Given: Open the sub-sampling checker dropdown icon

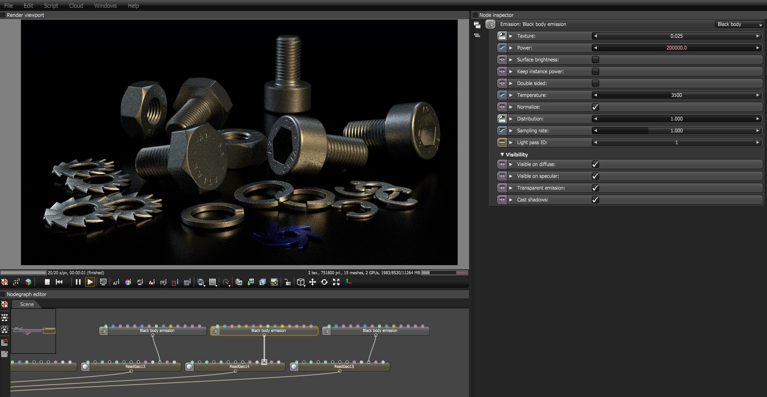Looking at the screenshot, I should [213, 282].
